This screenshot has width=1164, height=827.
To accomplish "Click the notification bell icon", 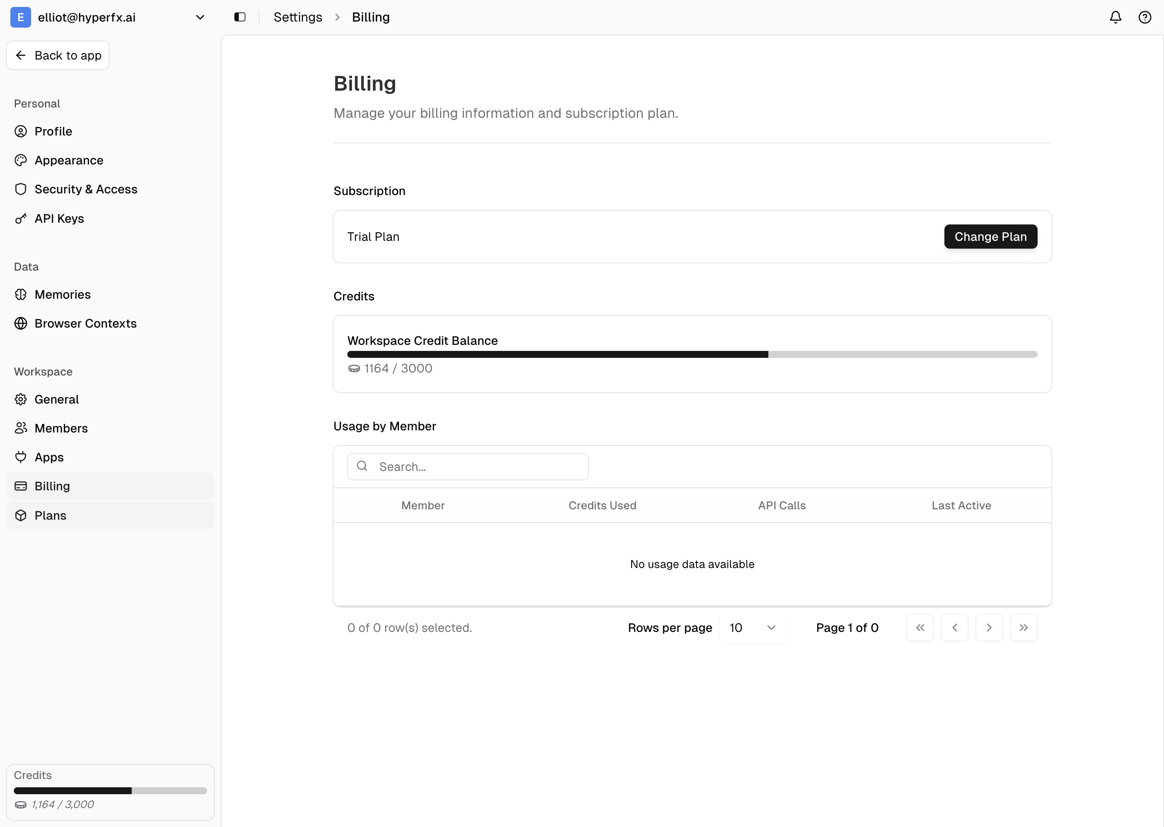I will tap(1115, 17).
